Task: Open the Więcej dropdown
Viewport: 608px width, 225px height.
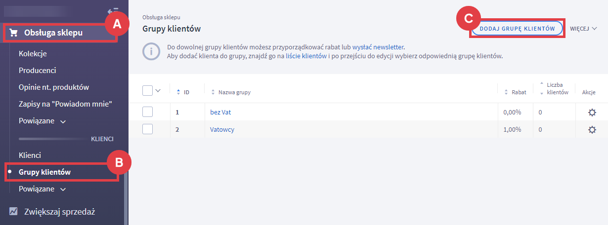Action: pos(584,29)
